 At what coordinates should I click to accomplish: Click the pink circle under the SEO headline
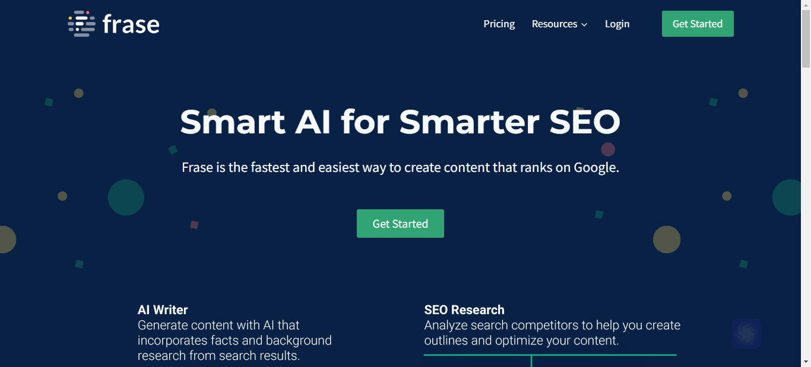click(x=608, y=149)
